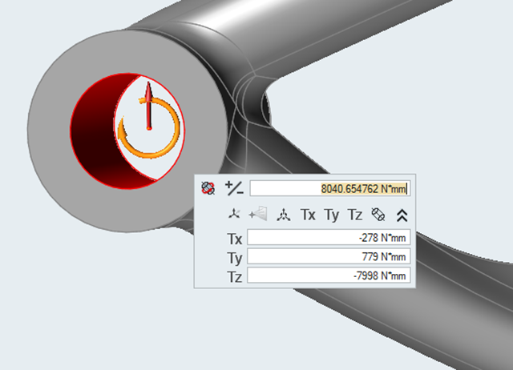Select the first axis triad direction icon
This screenshot has height=370, width=513.
tap(233, 215)
